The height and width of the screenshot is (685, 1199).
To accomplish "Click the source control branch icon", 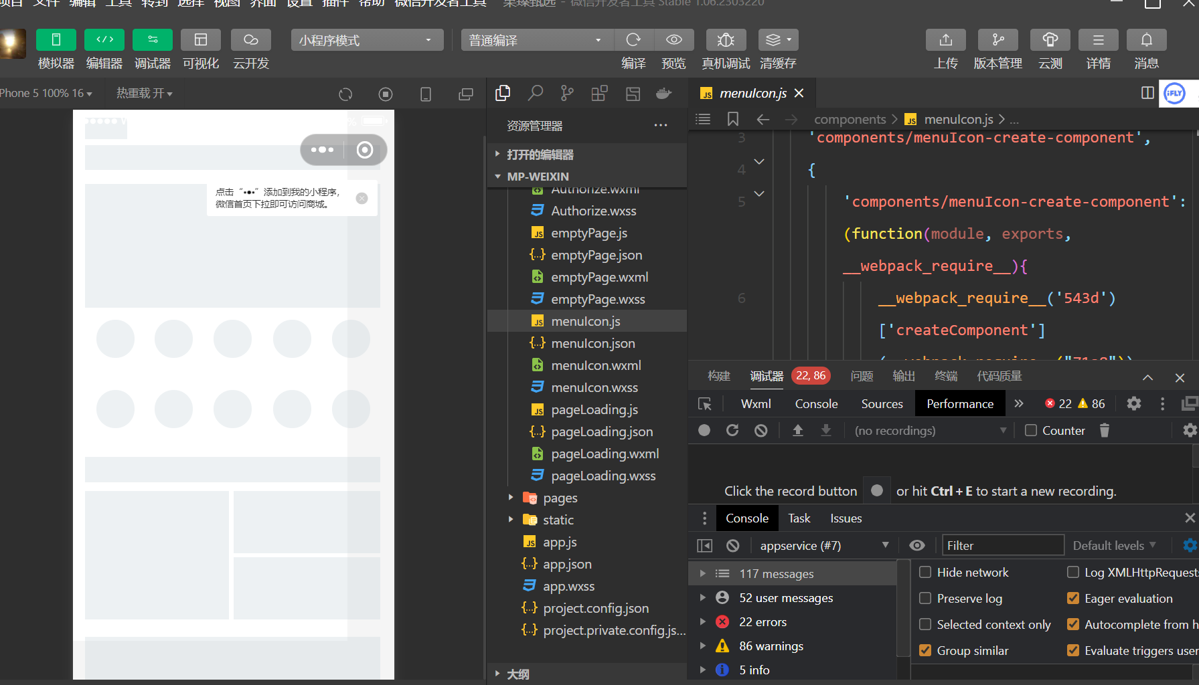I will 567,94.
